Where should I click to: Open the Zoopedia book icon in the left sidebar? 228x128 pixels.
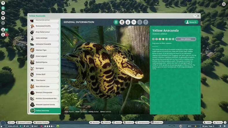click(x=3, y=8)
